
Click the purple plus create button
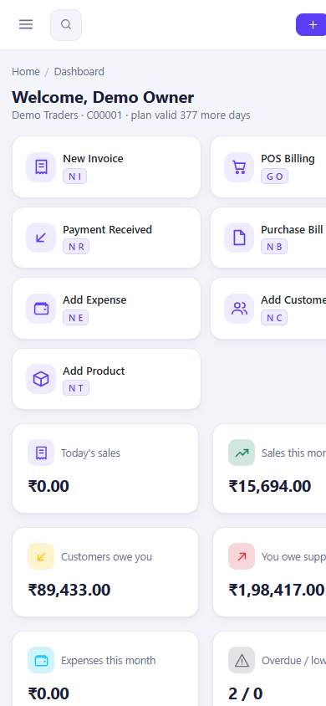(x=311, y=25)
